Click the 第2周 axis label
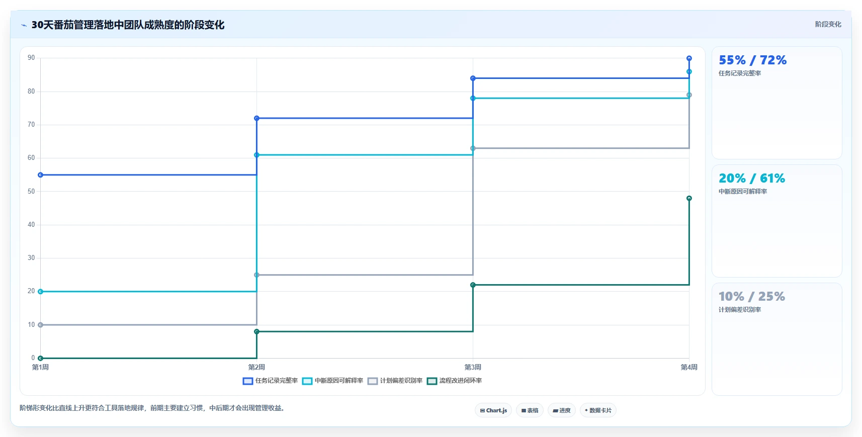862x437 pixels. [256, 368]
